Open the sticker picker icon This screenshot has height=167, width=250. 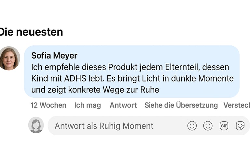240,126
